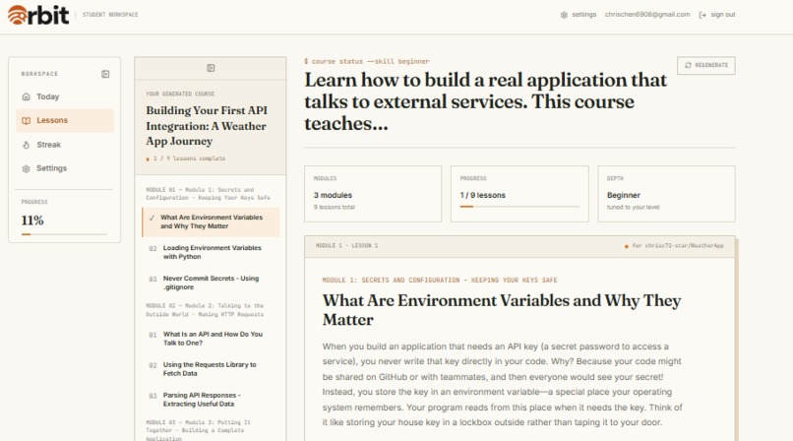Open lesson Never Commit Secrets - Using .gitignore
This screenshot has width=793, height=441.
click(211, 283)
